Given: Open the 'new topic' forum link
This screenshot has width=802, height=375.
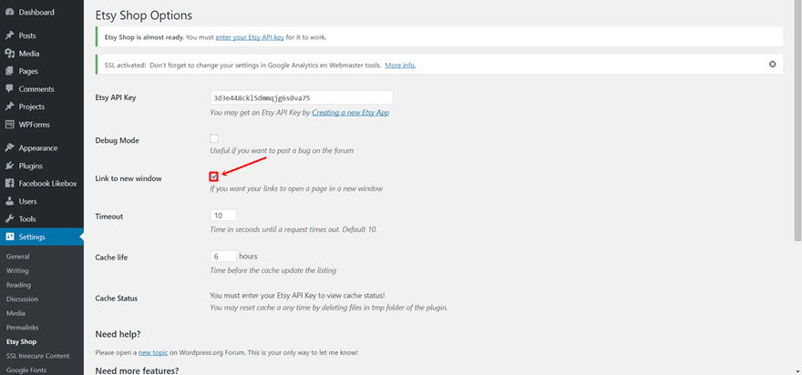Looking at the screenshot, I should 152,352.
